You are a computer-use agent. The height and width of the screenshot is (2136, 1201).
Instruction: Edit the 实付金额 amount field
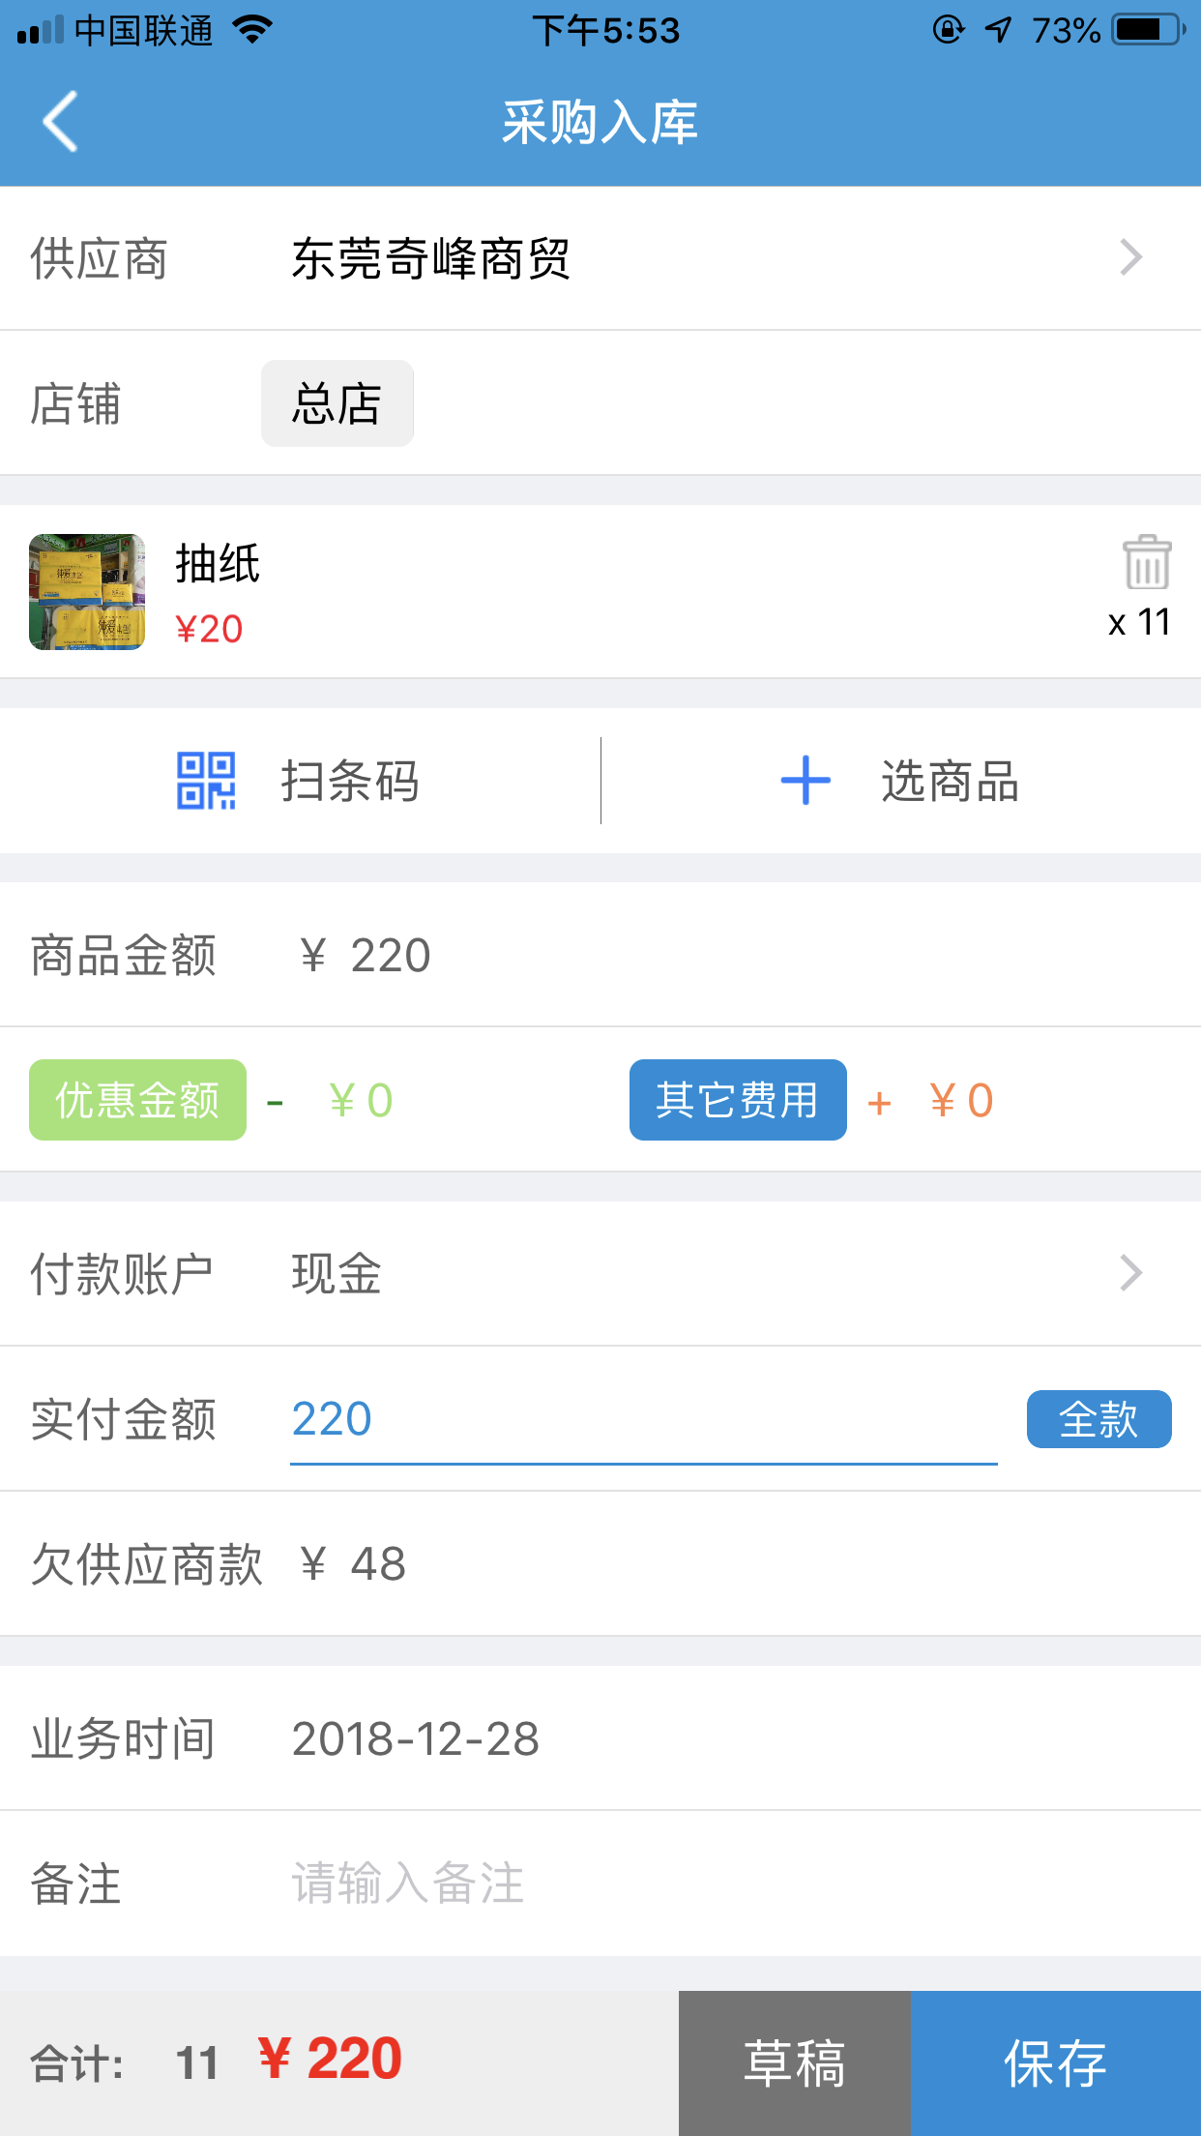[643, 1420]
